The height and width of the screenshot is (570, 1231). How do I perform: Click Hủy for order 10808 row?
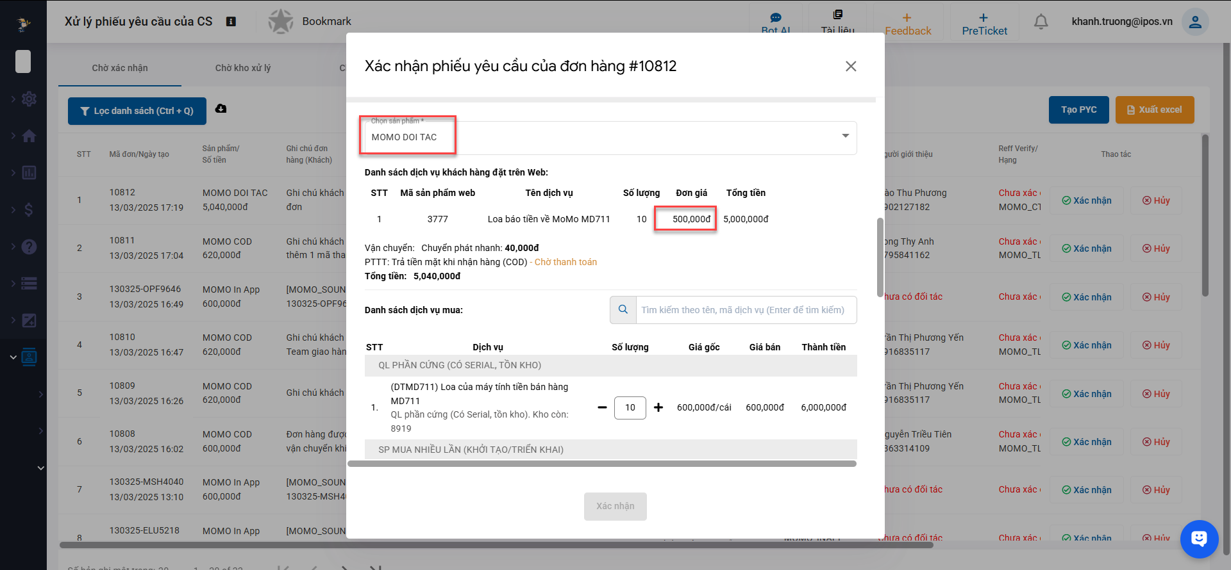coord(1156,442)
